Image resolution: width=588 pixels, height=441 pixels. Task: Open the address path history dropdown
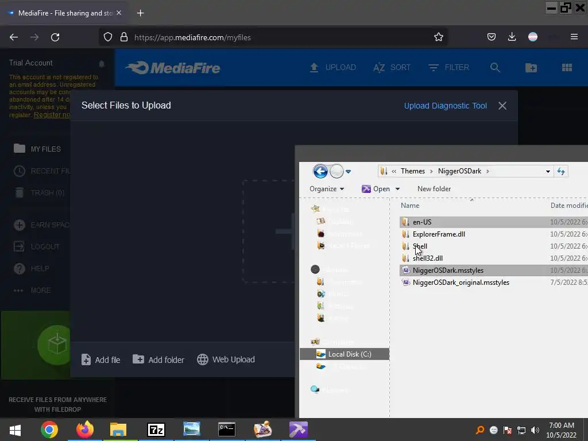(x=548, y=171)
